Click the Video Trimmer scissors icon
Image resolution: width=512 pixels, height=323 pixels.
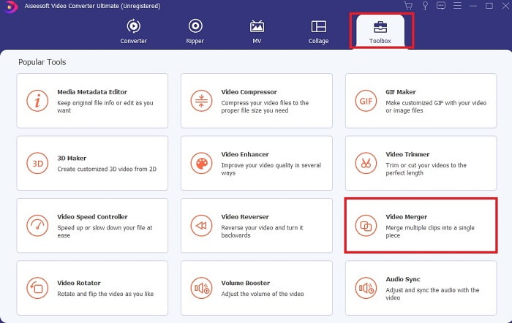[x=366, y=163]
